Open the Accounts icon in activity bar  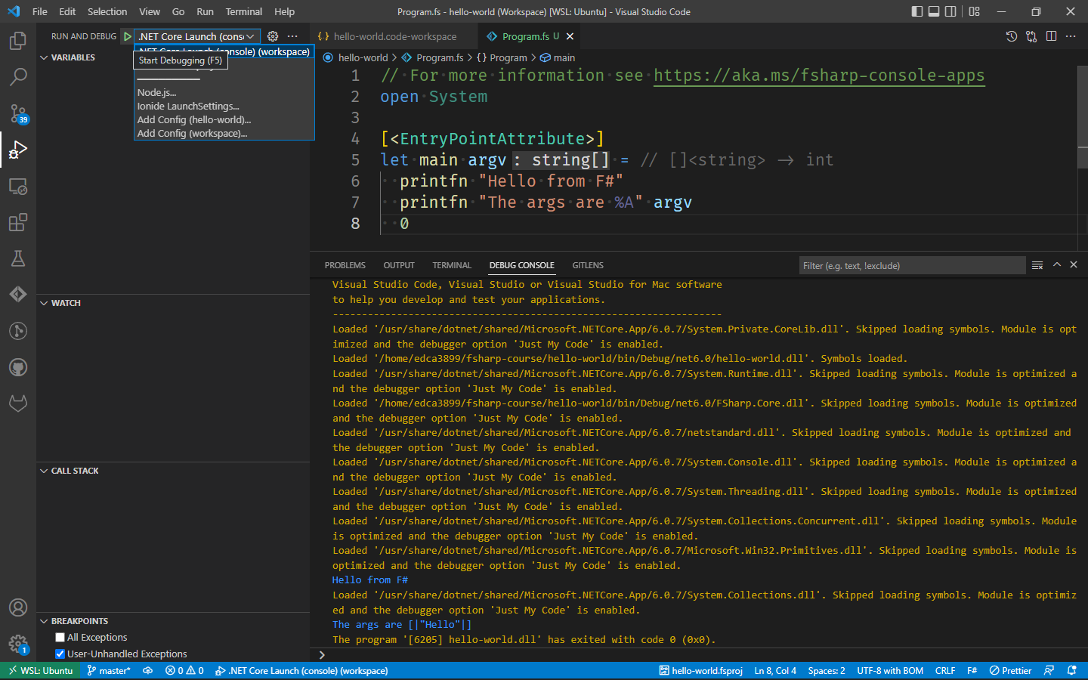click(18, 607)
